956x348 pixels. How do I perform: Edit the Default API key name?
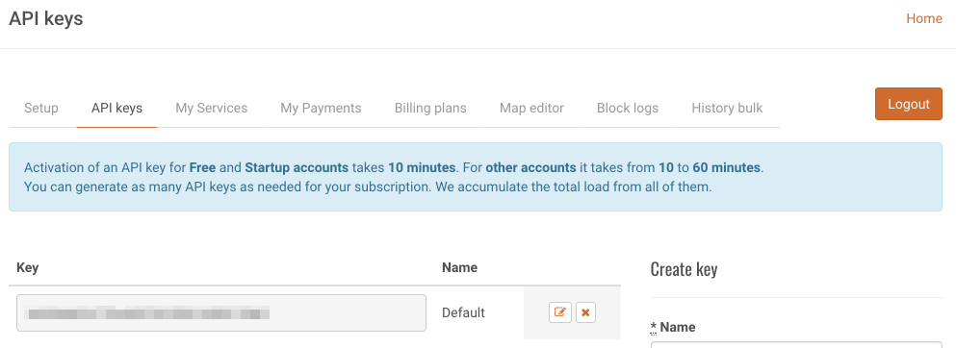[559, 312]
